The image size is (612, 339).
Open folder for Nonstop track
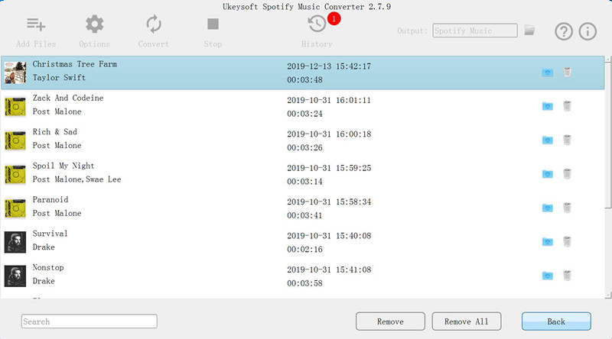pyautogui.click(x=547, y=276)
